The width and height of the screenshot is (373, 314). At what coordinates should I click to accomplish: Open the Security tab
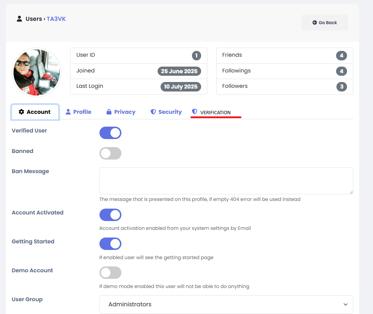(x=166, y=112)
